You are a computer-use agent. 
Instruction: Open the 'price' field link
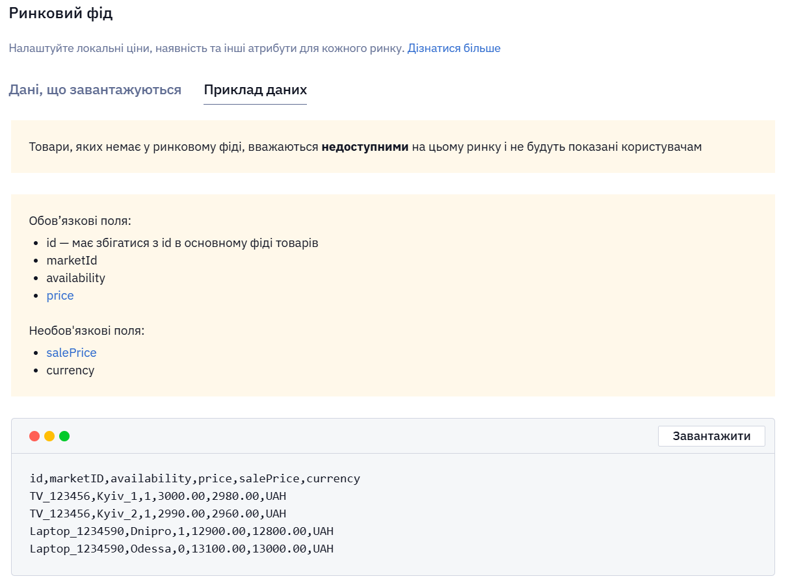[60, 296]
